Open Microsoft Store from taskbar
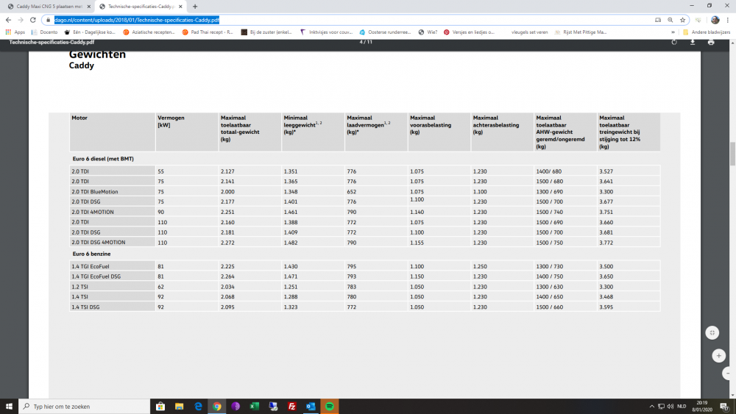736x414 pixels. coord(160,406)
